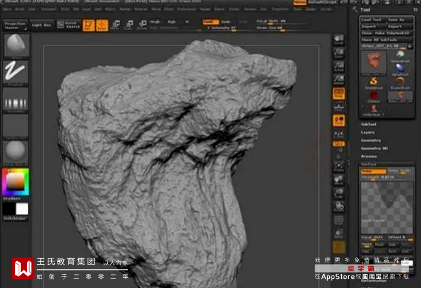This screenshot has height=288, width=421.
Task: Select the Rotate transform icon in the top shelf
Action: coord(142,25)
